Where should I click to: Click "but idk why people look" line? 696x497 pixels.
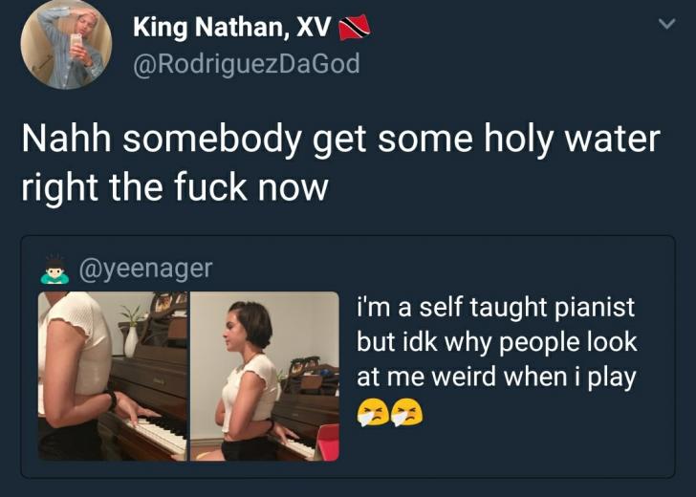[x=496, y=341]
